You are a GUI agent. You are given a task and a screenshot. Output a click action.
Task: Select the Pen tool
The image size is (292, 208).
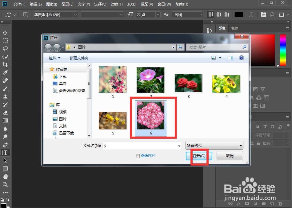[5, 145]
